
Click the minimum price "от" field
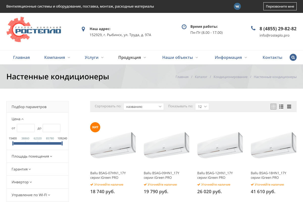(x=26, y=128)
